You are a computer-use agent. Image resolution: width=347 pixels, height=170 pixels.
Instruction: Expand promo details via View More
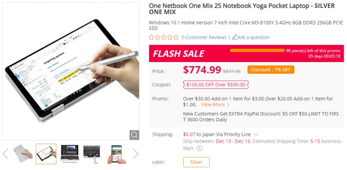click(213, 105)
